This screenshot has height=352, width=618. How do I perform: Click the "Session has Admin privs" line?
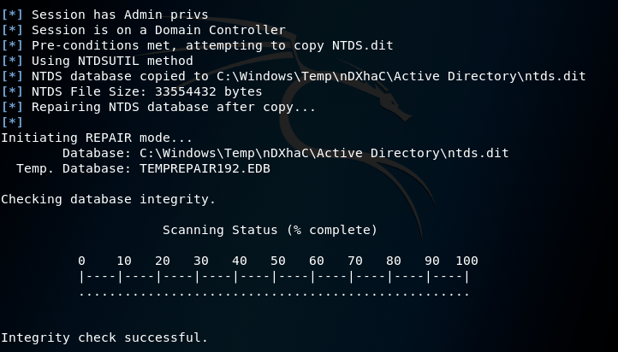[120, 15]
